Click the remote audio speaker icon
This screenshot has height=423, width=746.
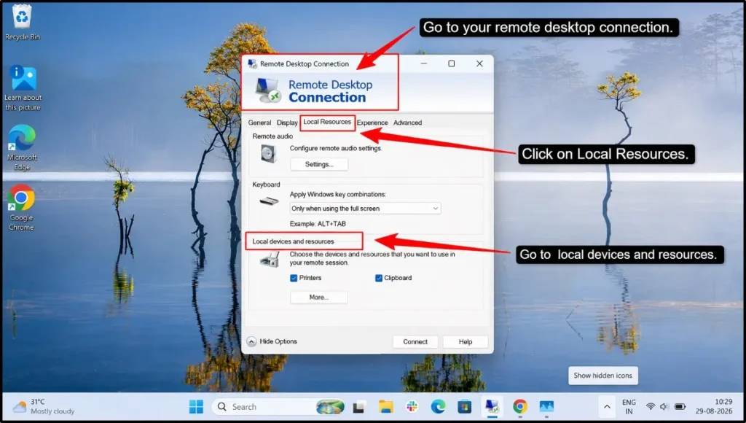pyautogui.click(x=268, y=154)
